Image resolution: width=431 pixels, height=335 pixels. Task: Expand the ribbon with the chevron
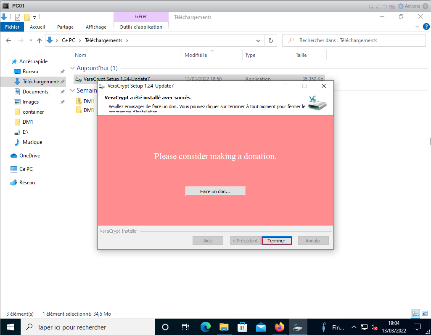point(417,27)
